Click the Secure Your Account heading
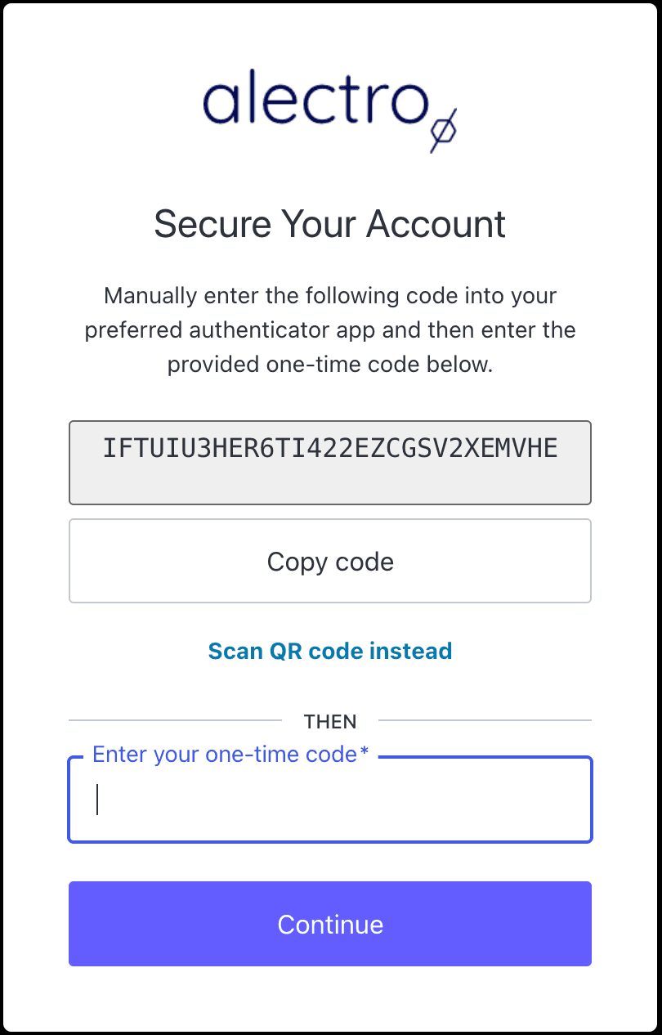Image resolution: width=662 pixels, height=1035 pixels. [330, 224]
